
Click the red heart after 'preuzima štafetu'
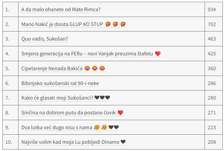click(x=158, y=54)
